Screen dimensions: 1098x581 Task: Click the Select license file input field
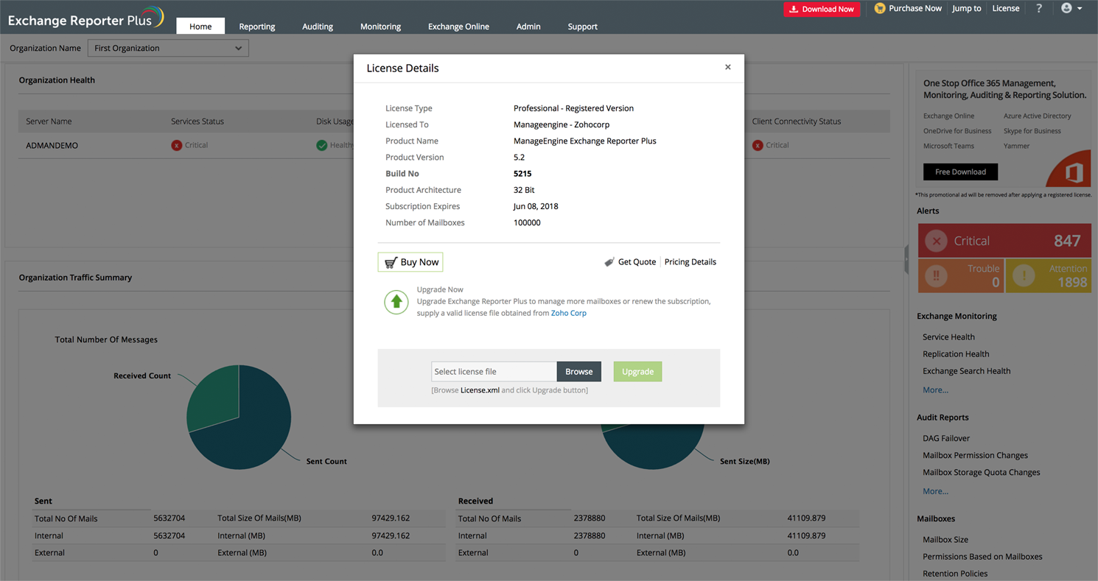[x=494, y=372]
